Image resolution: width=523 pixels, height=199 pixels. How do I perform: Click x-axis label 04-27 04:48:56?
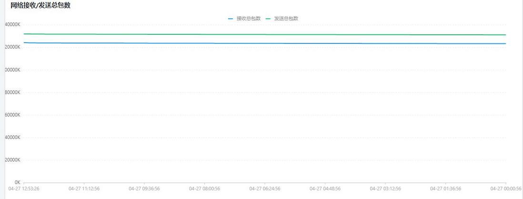pyautogui.click(x=325, y=189)
